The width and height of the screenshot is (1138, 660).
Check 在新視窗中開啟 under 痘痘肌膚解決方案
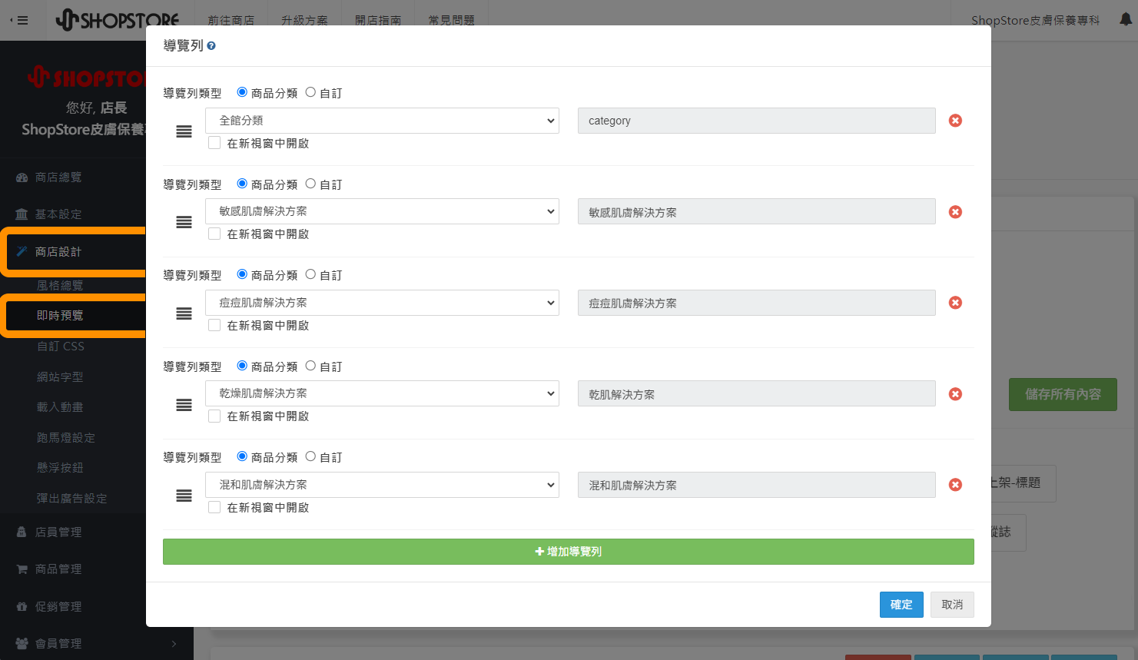coord(214,325)
